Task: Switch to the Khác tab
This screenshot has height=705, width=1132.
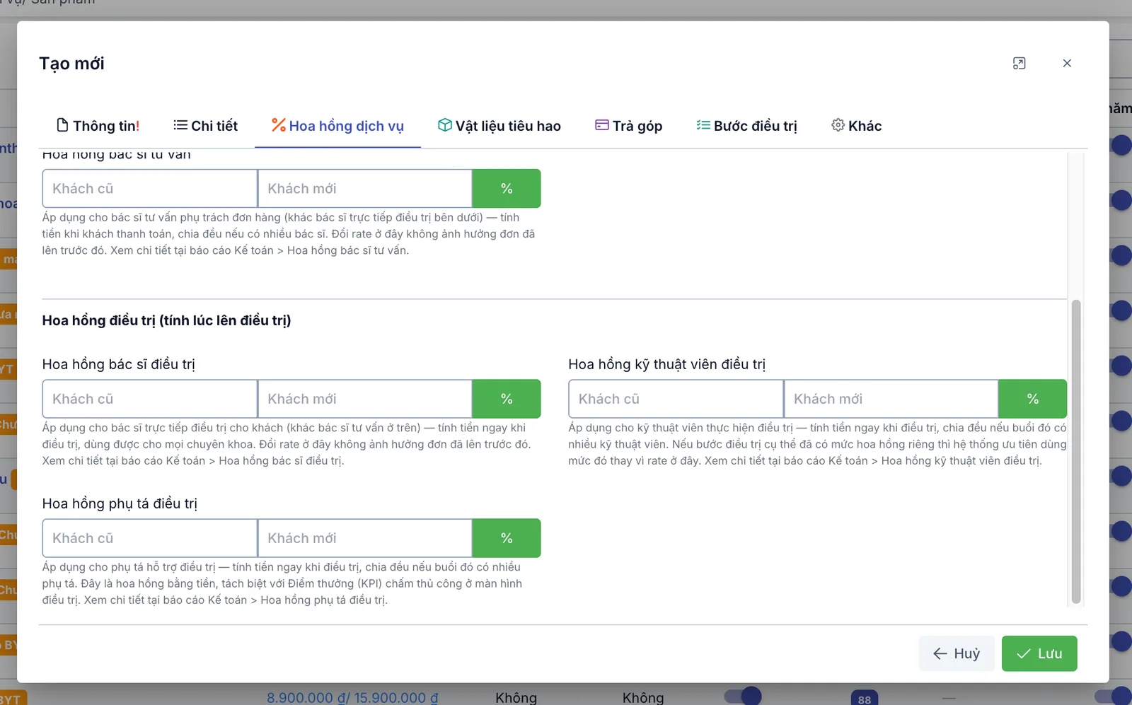Action: [x=856, y=126]
